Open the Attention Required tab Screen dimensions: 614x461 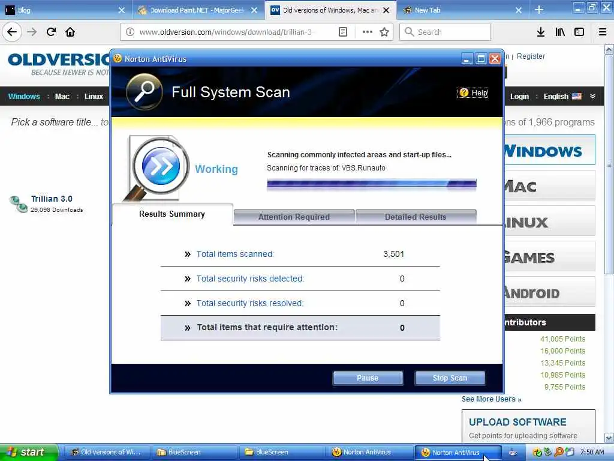coord(294,217)
